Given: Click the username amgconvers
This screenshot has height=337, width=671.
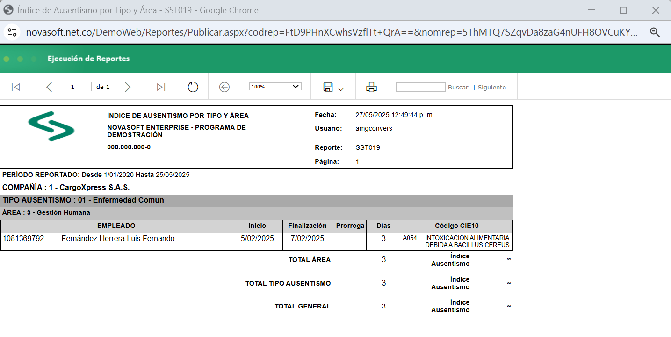Looking at the screenshot, I should click(x=374, y=128).
